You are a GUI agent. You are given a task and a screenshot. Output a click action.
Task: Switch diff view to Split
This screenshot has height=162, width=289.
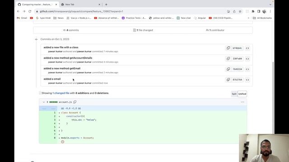234,94
